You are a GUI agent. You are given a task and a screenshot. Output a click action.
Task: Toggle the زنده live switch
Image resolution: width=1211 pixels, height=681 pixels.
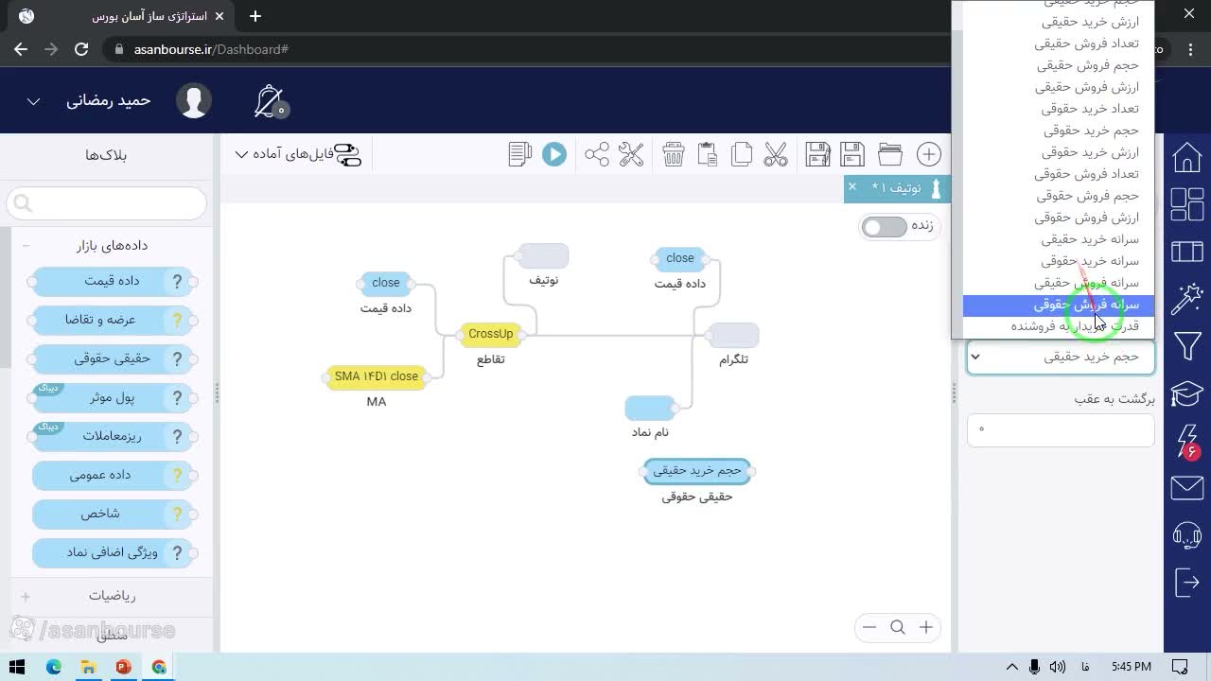point(885,227)
